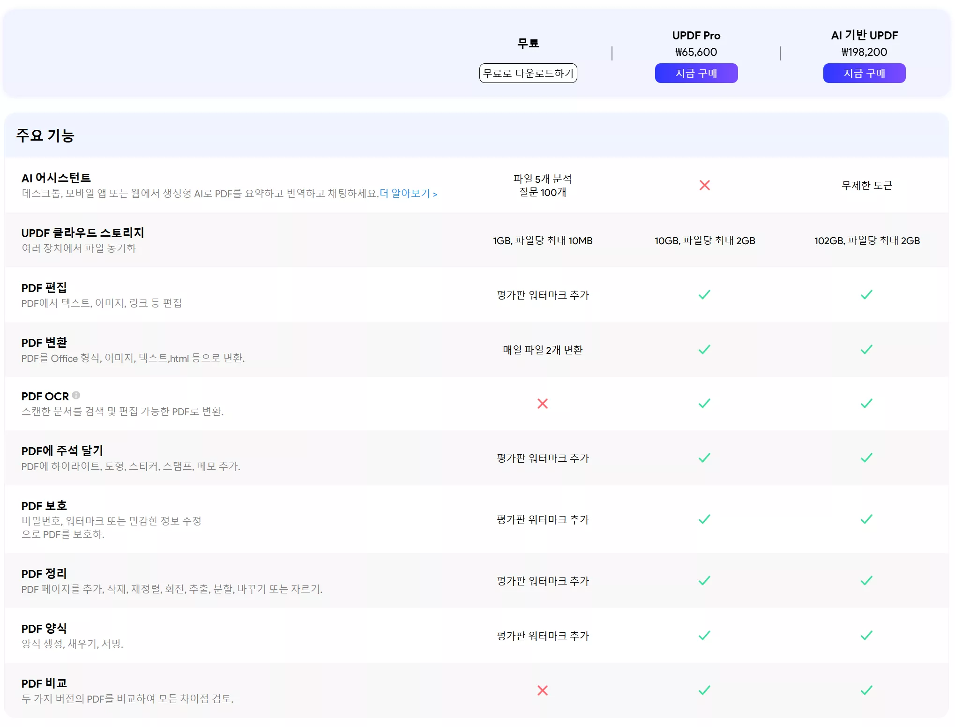
Task: Click AI UPDF checkmark in PDF 보호 row
Action: [x=866, y=519]
